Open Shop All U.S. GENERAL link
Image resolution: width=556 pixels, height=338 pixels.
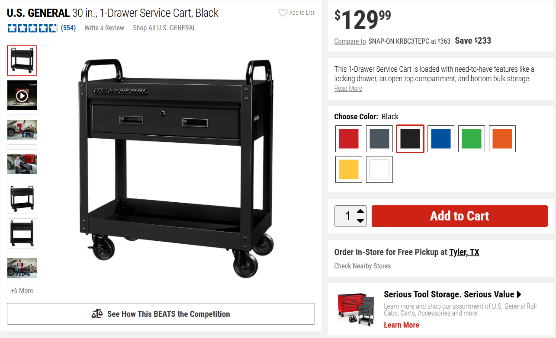tap(164, 28)
